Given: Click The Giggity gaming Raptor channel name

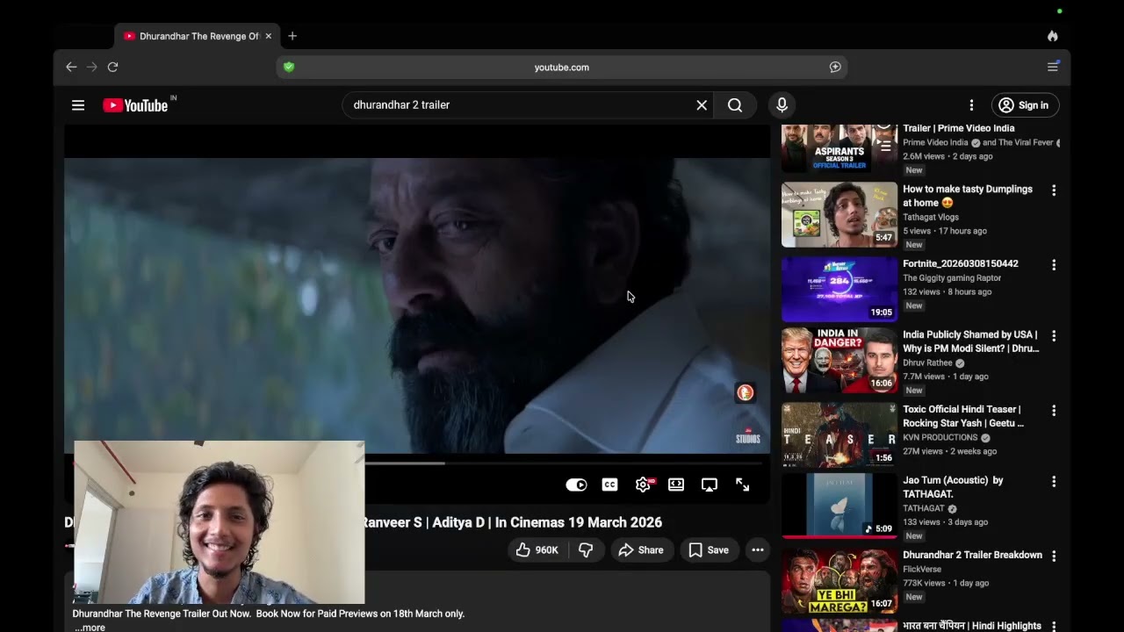Looking at the screenshot, I should click(952, 278).
